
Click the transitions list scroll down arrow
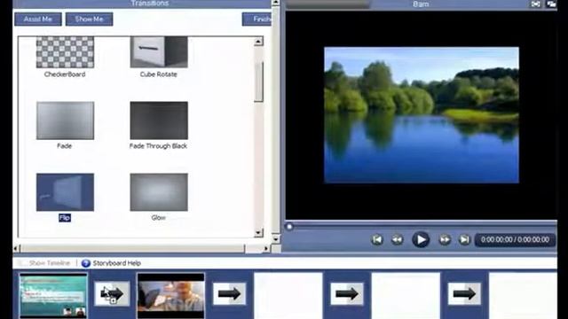(258, 232)
